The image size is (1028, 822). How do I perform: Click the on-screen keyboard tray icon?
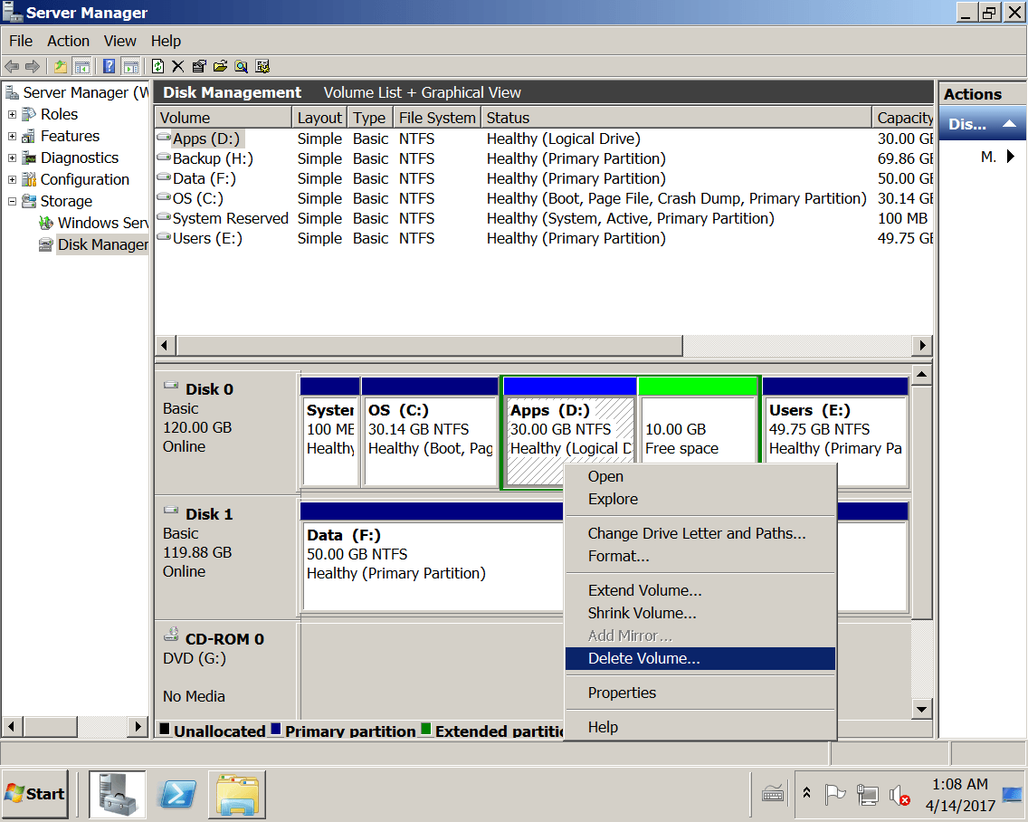coord(773,795)
